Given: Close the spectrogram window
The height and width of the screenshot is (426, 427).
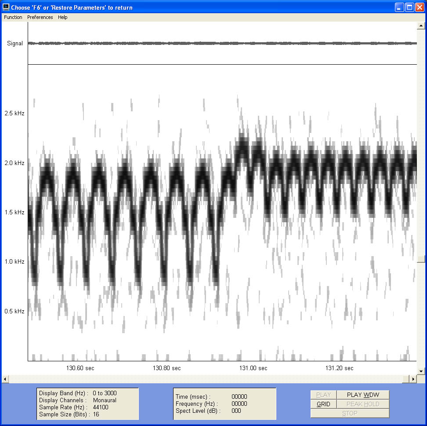Looking at the screenshot, I should pyautogui.click(x=420, y=7).
